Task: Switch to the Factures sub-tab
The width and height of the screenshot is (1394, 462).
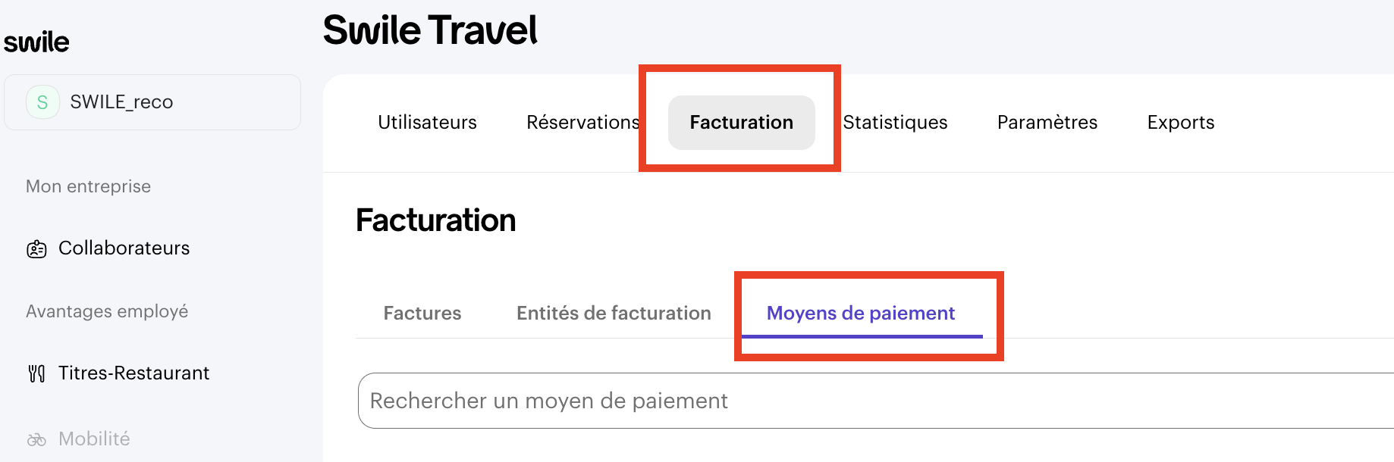Action: (422, 314)
